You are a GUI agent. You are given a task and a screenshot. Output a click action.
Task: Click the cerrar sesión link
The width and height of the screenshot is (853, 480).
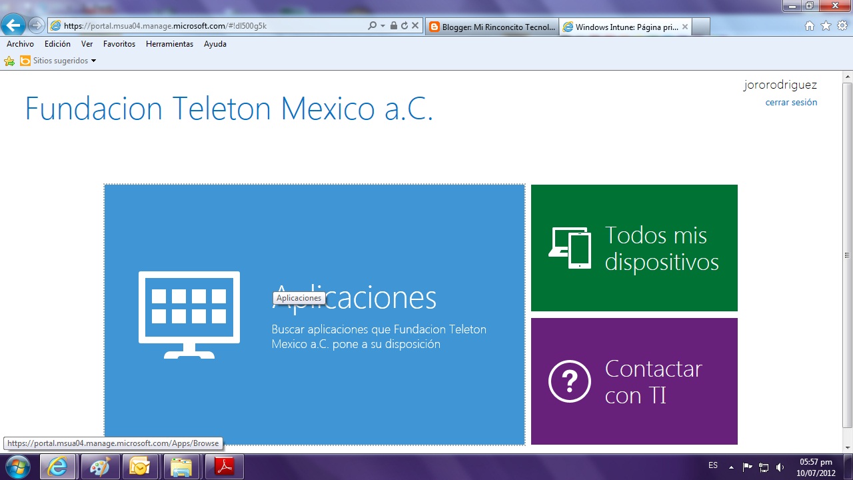(791, 103)
